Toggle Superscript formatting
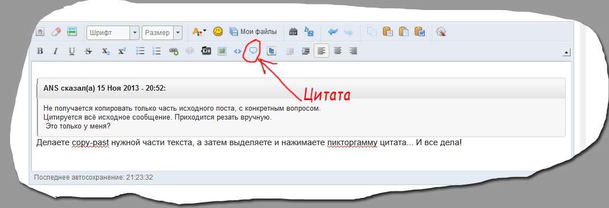 tap(122, 51)
